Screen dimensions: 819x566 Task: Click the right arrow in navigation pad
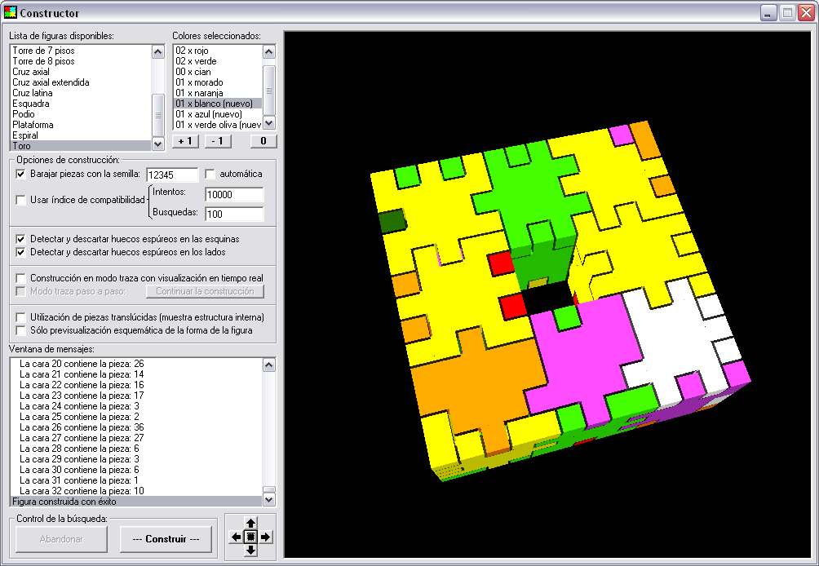265,537
